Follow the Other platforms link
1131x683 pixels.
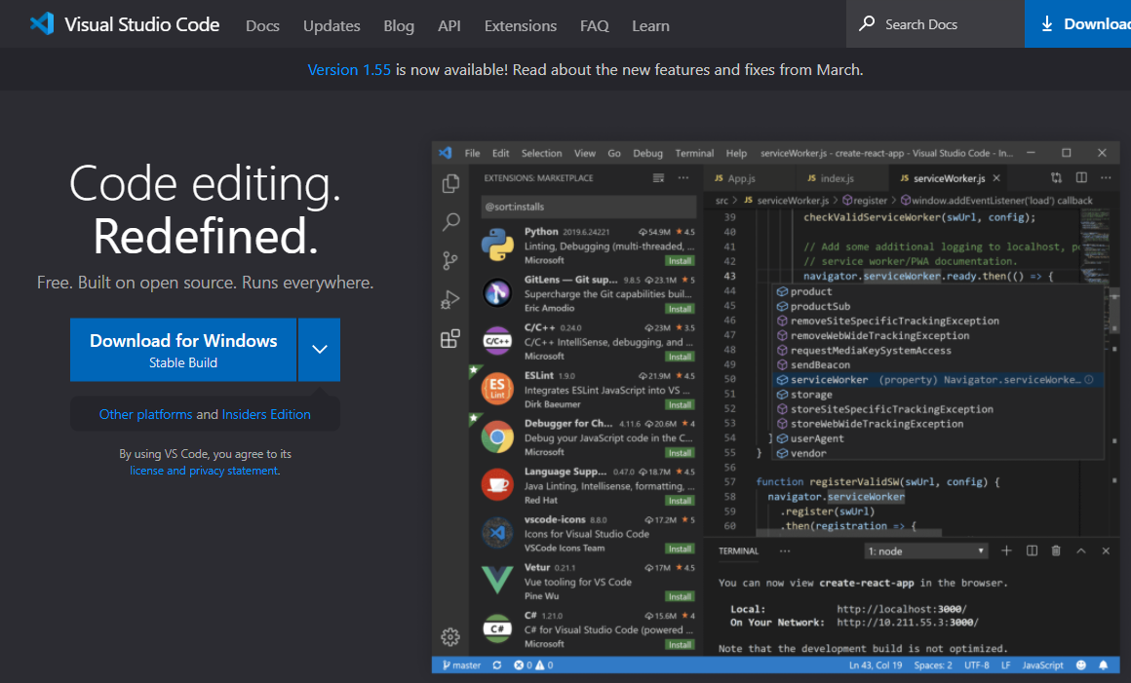point(145,414)
